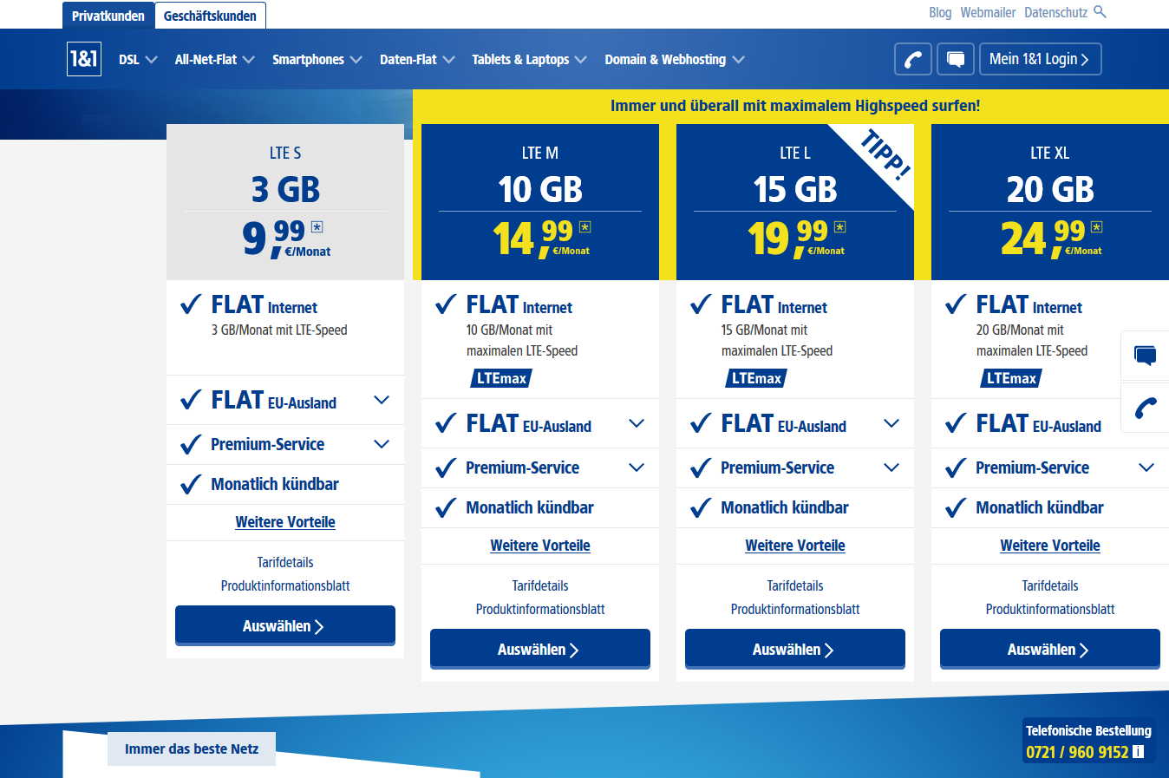
Task: Click the info icon beside the order phone number
Action: (x=1137, y=752)
